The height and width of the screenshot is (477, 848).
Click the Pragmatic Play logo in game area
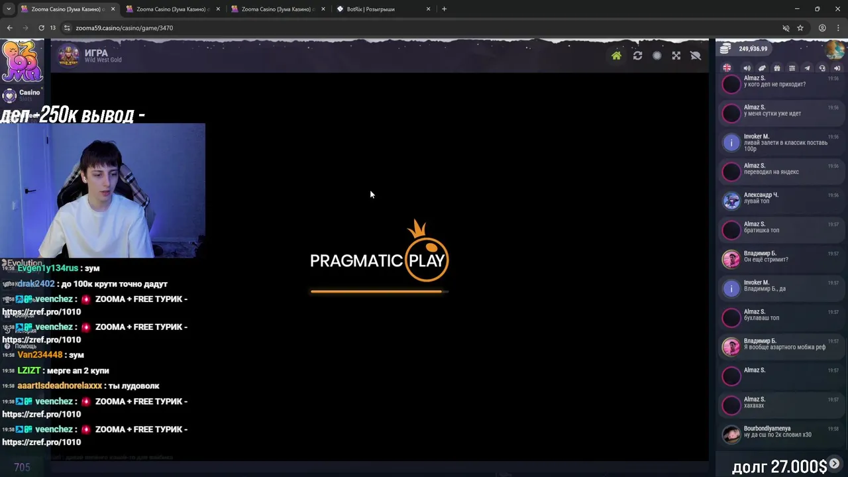click(380, 252)
